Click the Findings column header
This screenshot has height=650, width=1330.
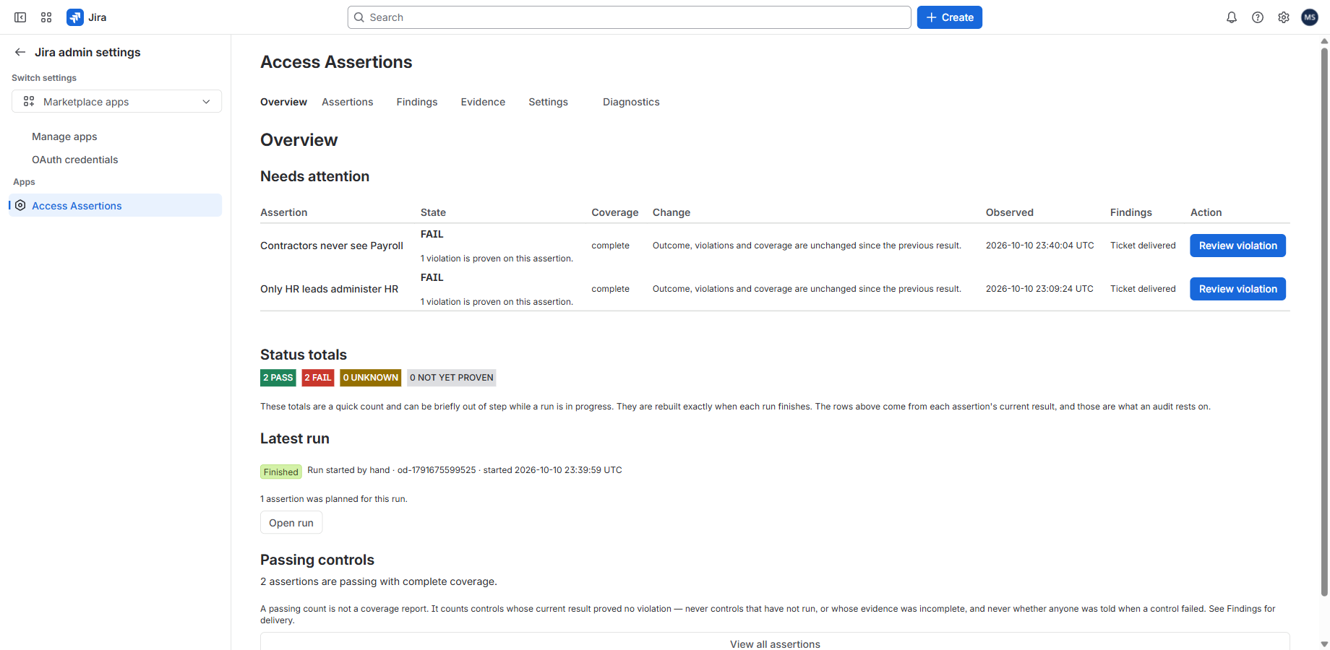click(x=1131, y=212)
